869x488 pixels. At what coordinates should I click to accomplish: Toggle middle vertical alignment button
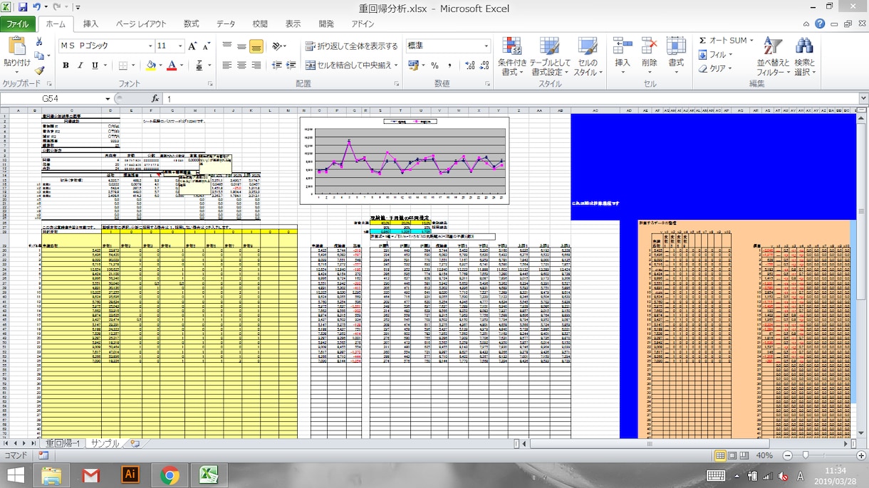pyautogui.click(x=241, y=46)
